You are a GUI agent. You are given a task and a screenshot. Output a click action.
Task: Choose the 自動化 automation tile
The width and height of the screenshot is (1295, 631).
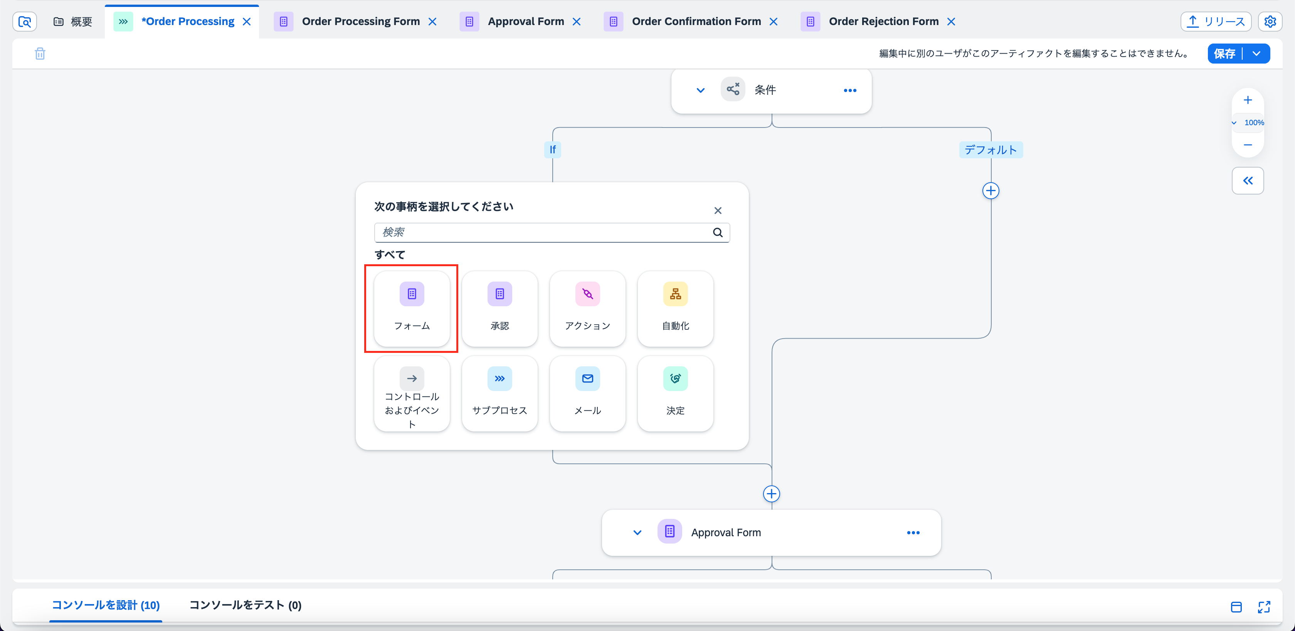click(675, 309)
